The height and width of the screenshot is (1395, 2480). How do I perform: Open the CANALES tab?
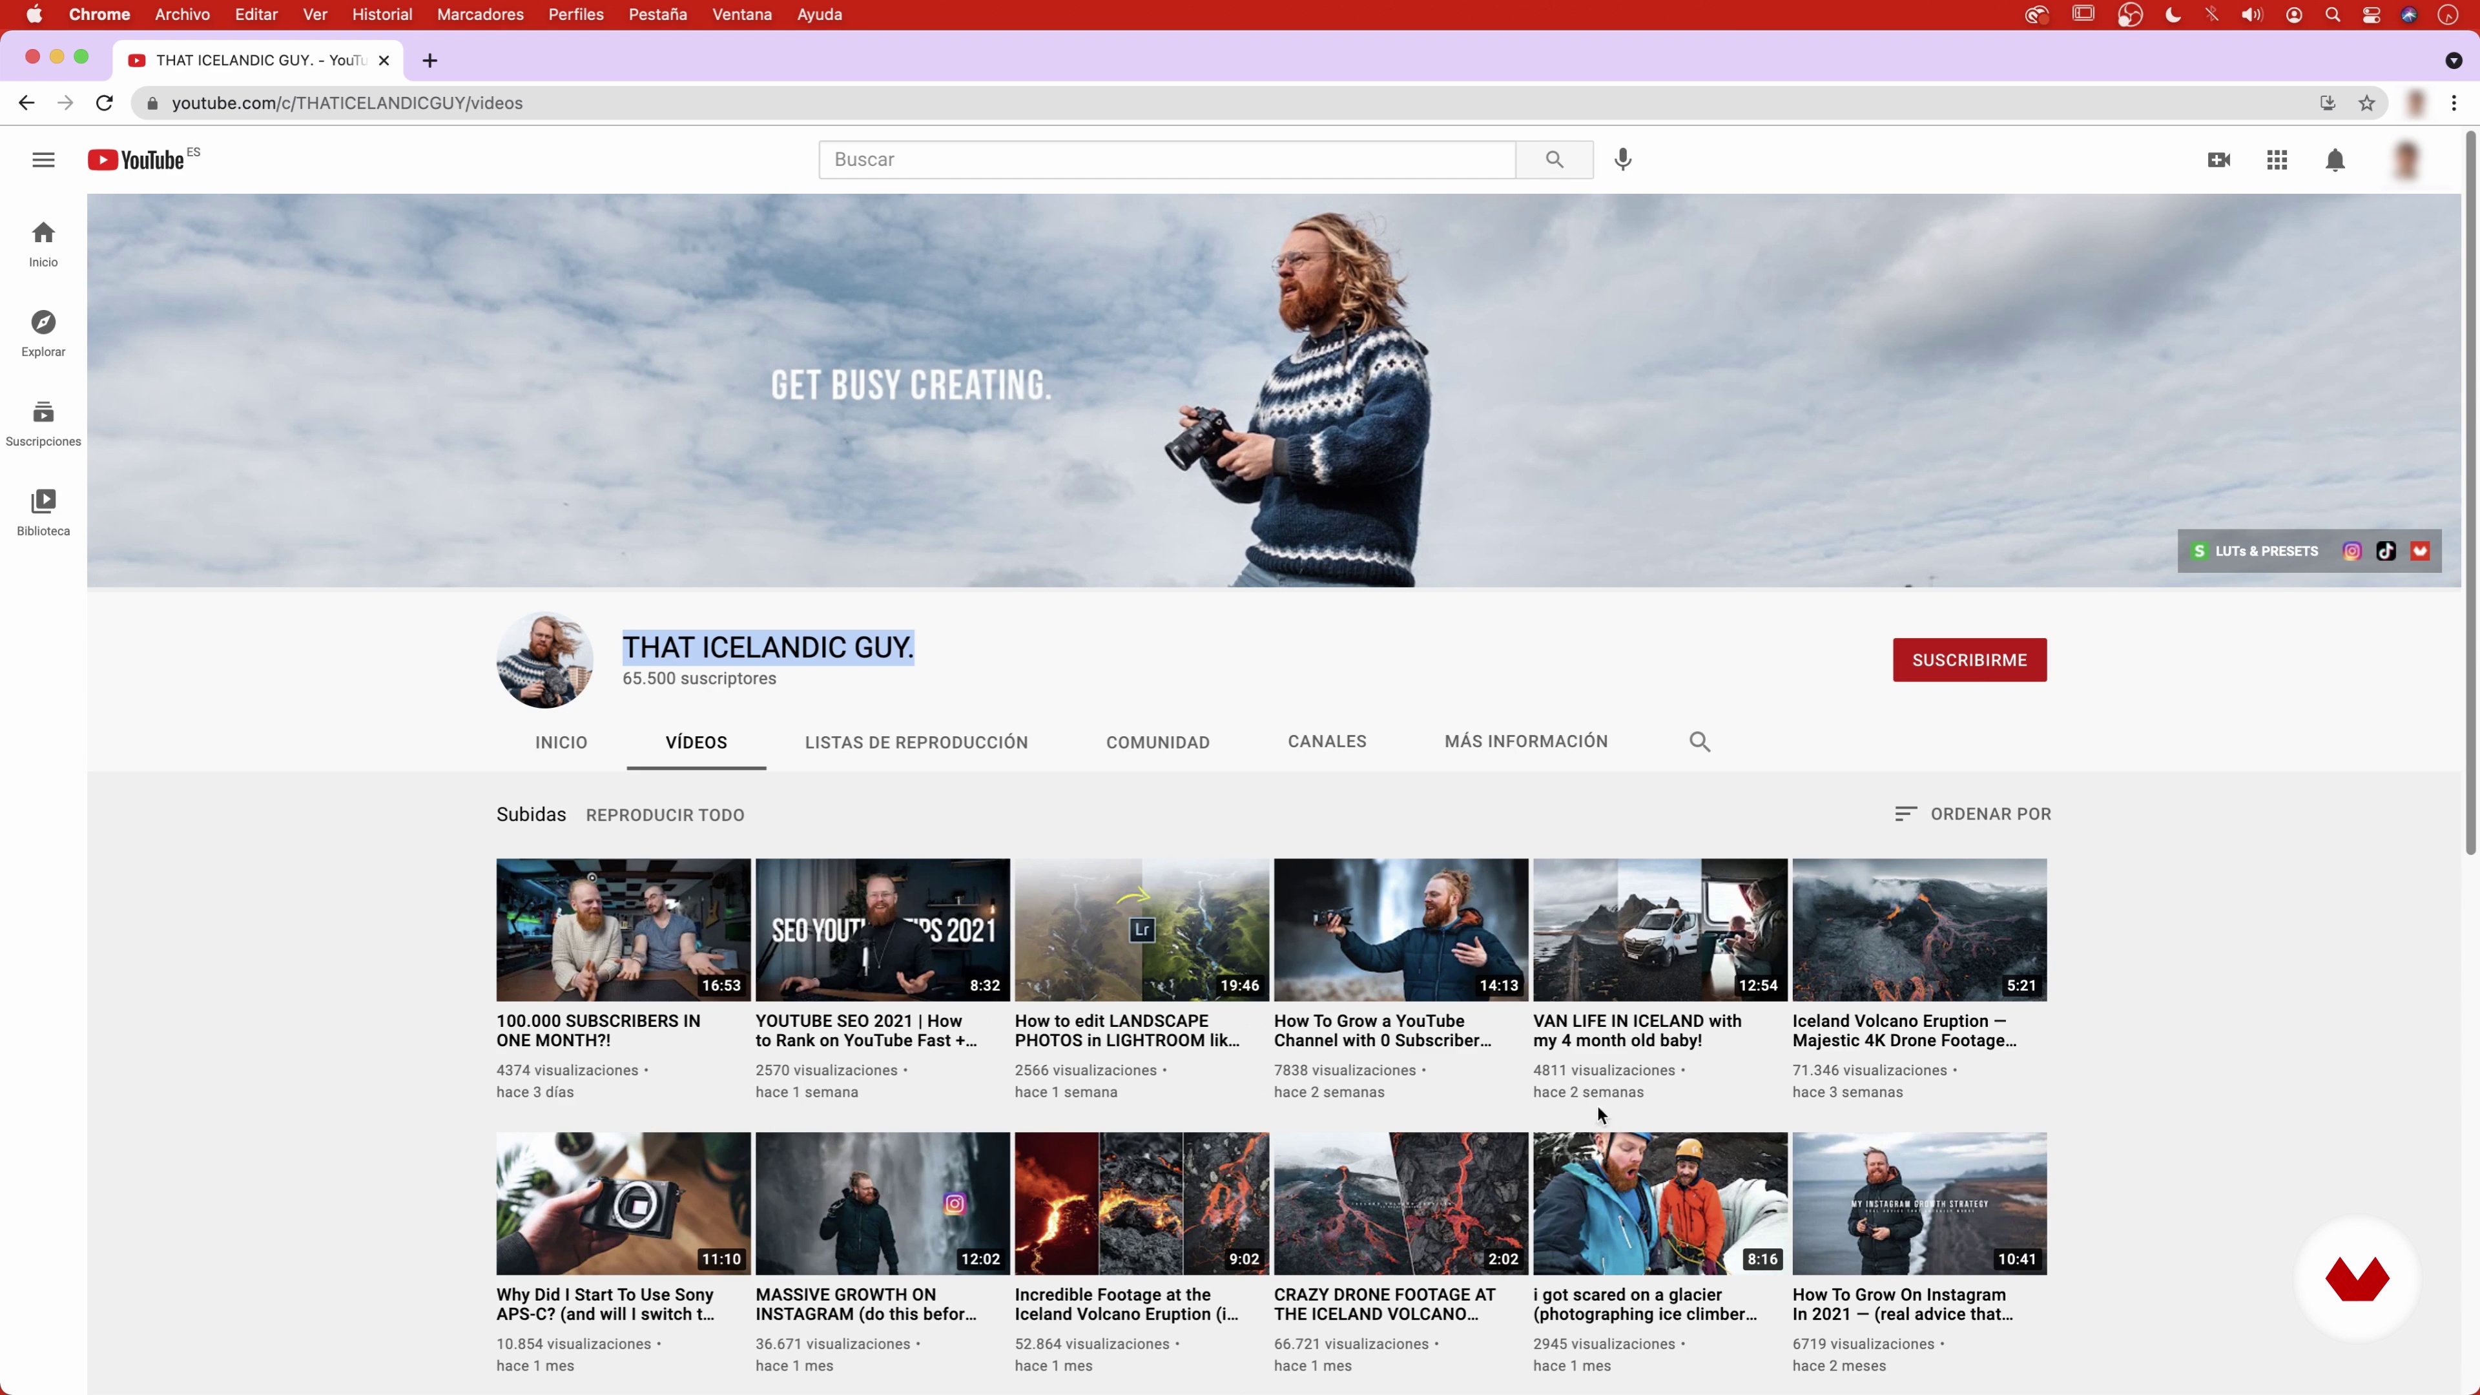tap(1327, 741)
